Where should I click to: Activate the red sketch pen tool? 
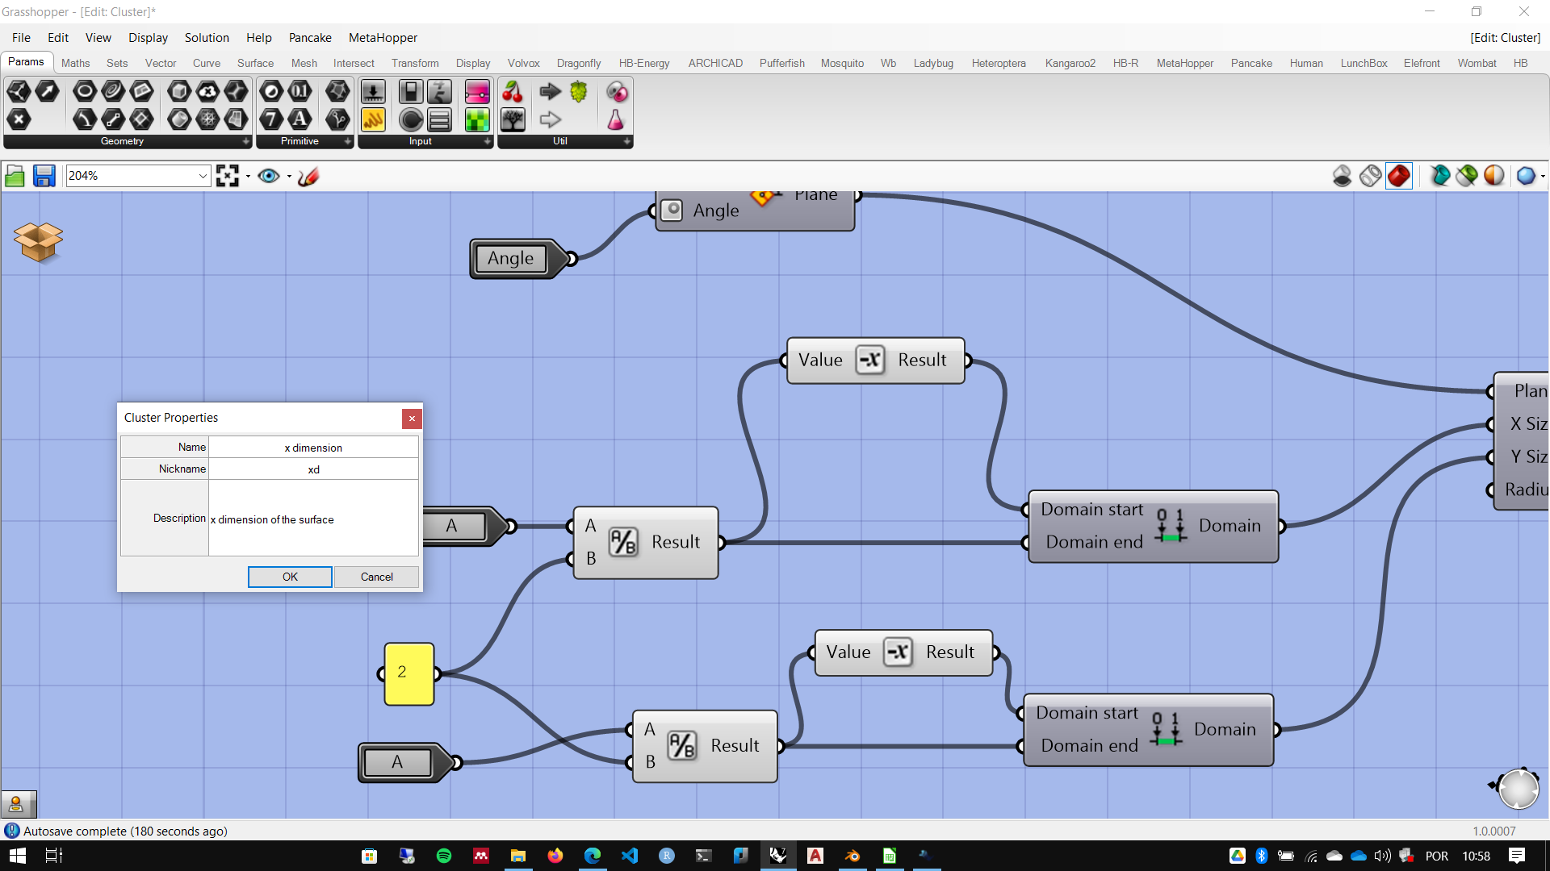tap(308, 176)
